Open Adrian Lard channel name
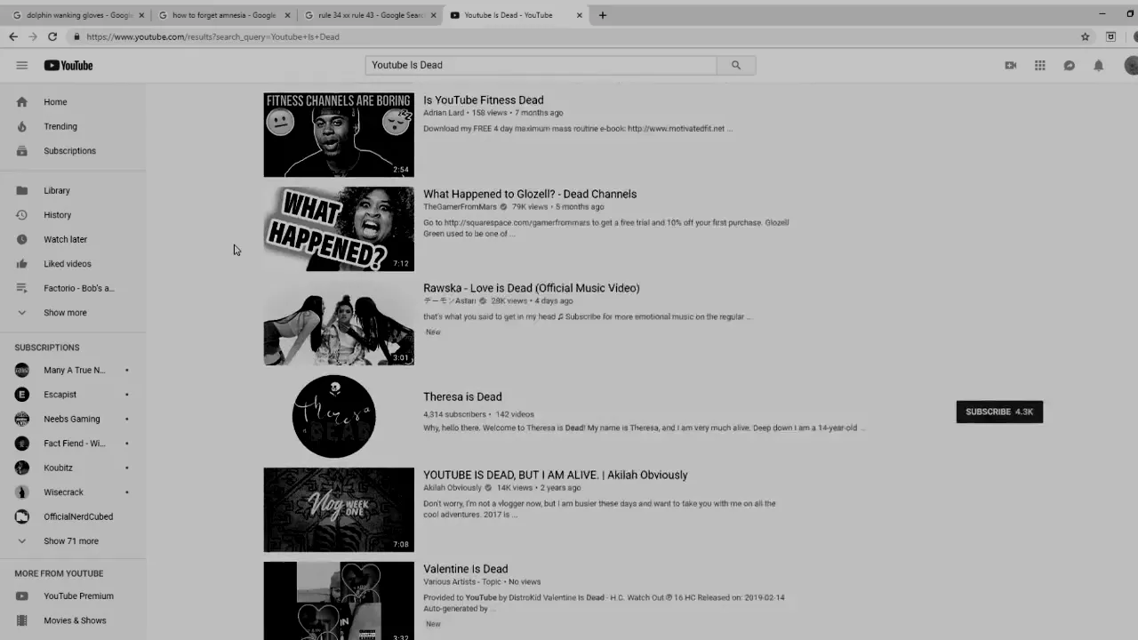 click(x=444, y=113)
